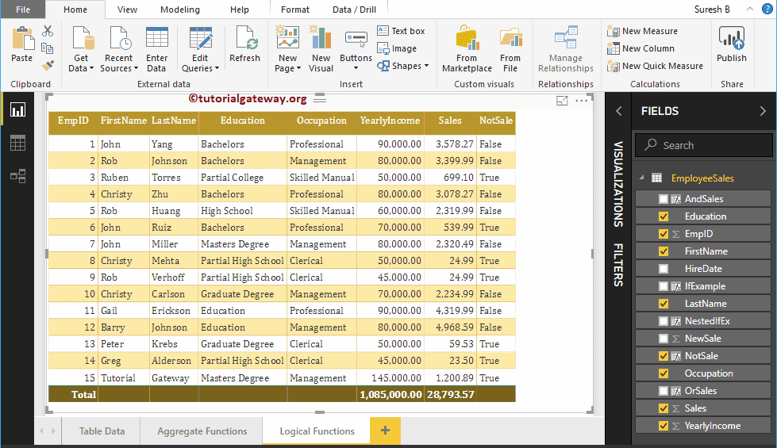The image size is (777, 448).
Task: Select the Format Painter brush icon
Action: (x=48, y=65)
